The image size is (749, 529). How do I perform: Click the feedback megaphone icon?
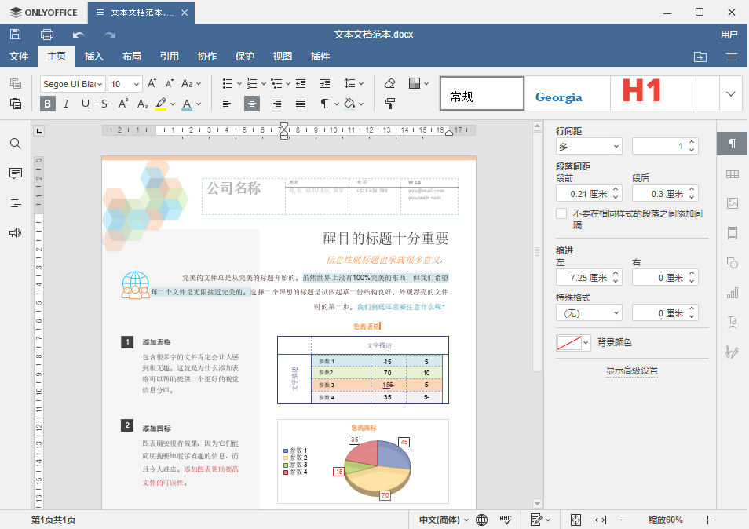[x=15, y=232]
